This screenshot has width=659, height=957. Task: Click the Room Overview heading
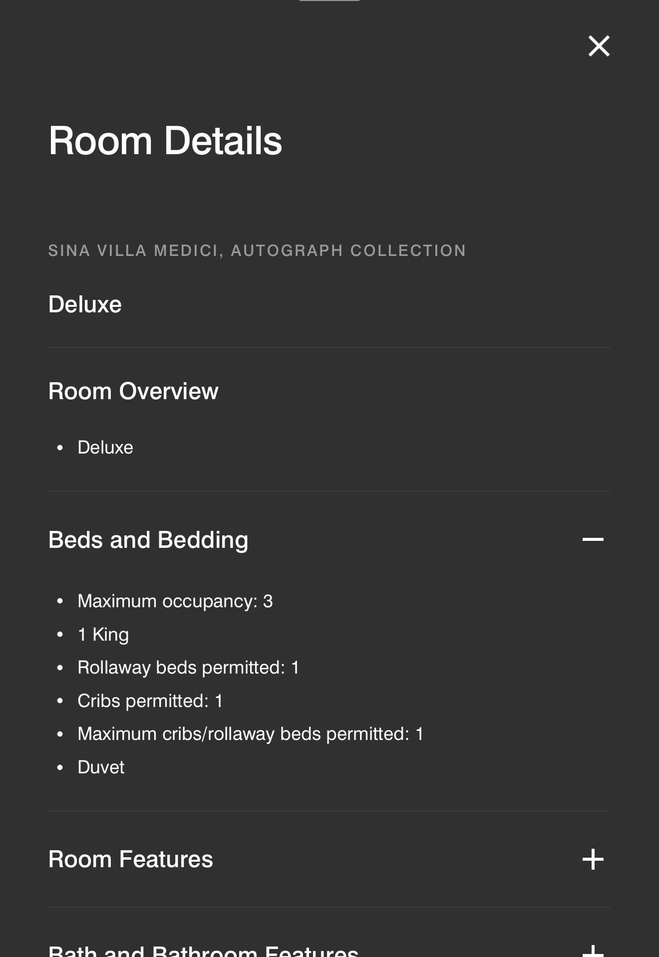click(133, 391)
